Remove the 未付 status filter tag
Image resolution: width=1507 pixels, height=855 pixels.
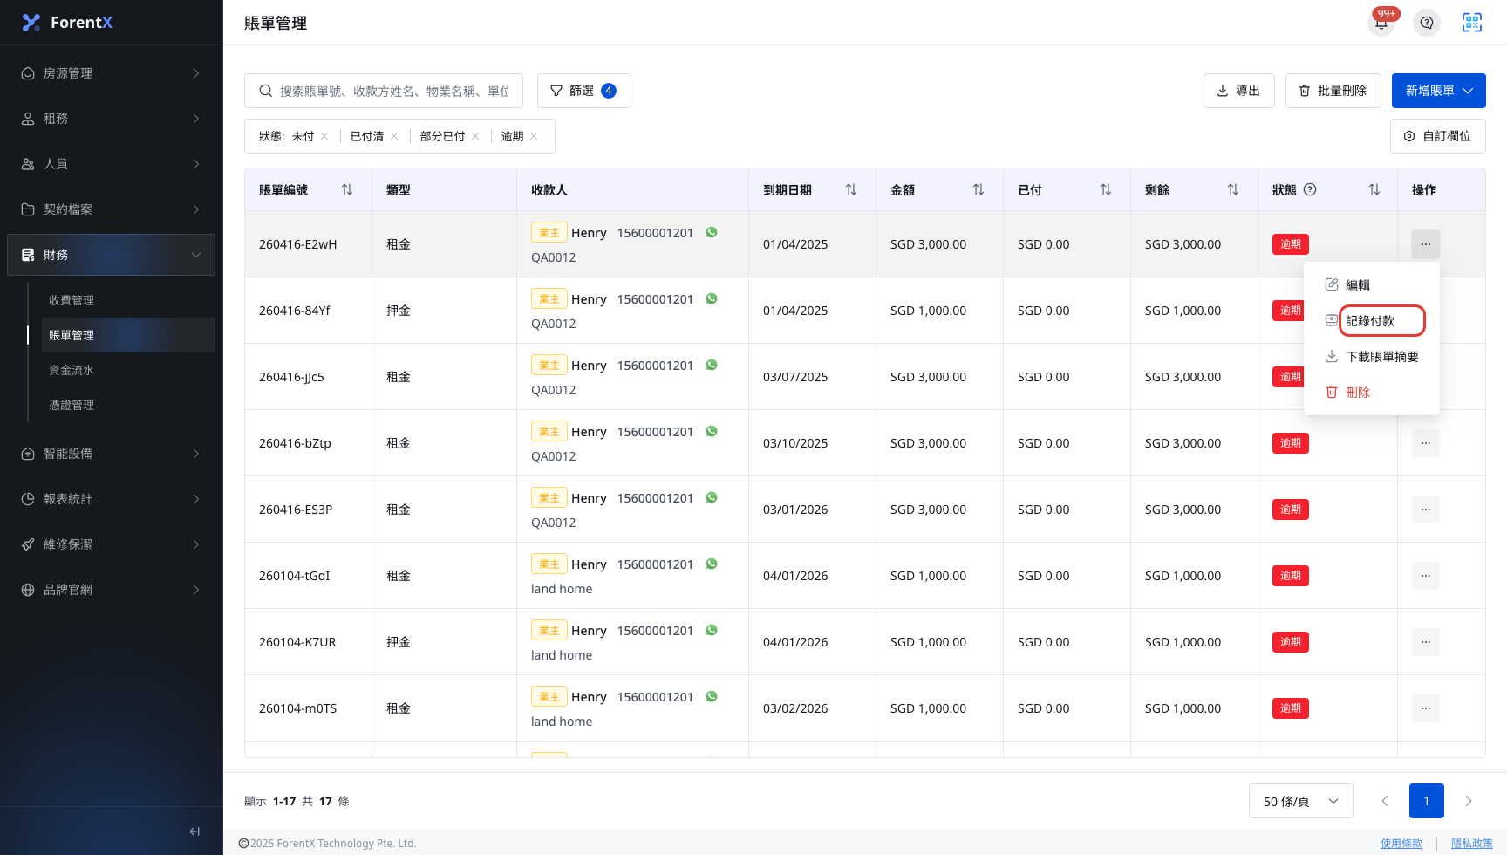(x=324, y=136)
